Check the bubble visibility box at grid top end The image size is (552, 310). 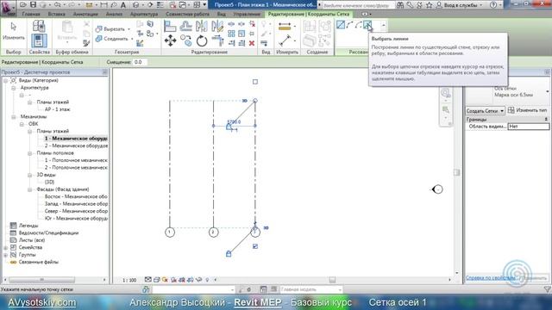(x=255, y=82)
